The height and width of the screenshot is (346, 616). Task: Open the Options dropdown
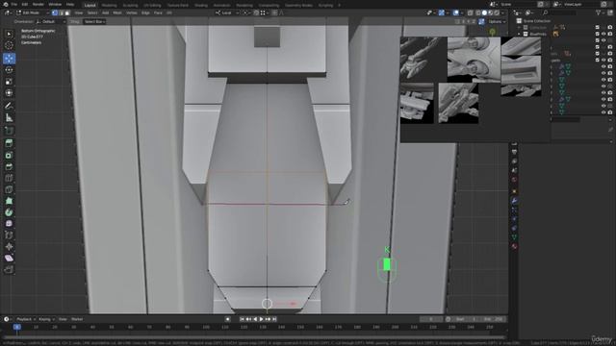[x=497, y=21]
